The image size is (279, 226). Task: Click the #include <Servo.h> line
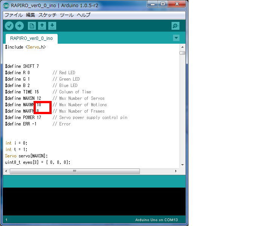25,47
